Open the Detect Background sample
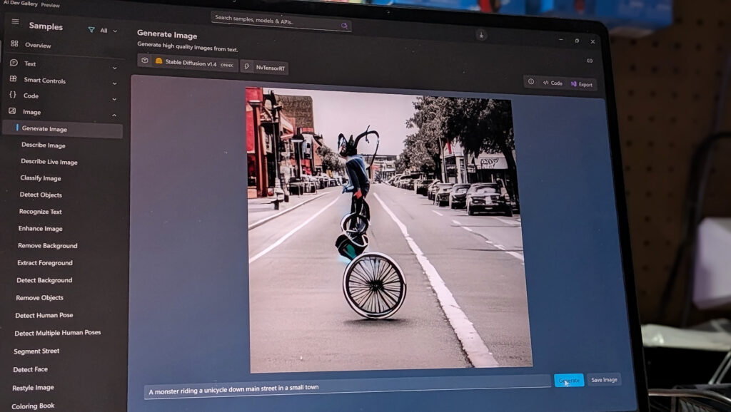 [x=44, y=280]
